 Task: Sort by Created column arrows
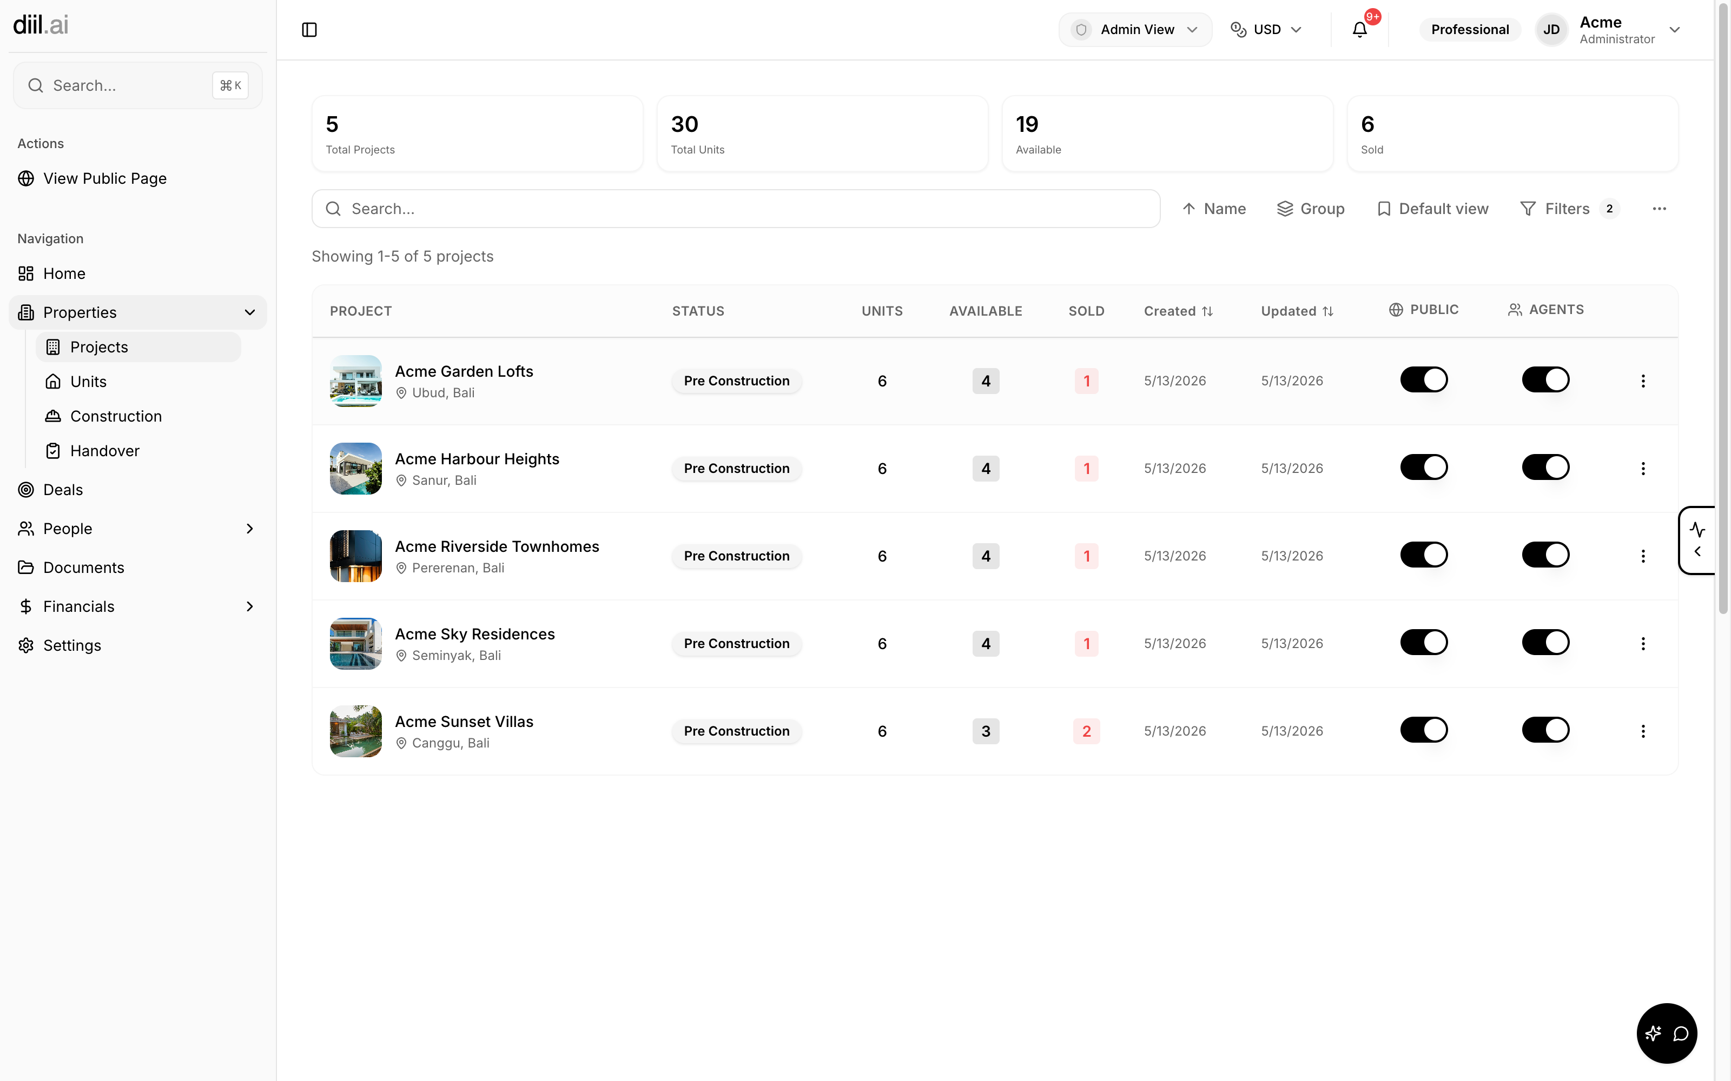1207,311
